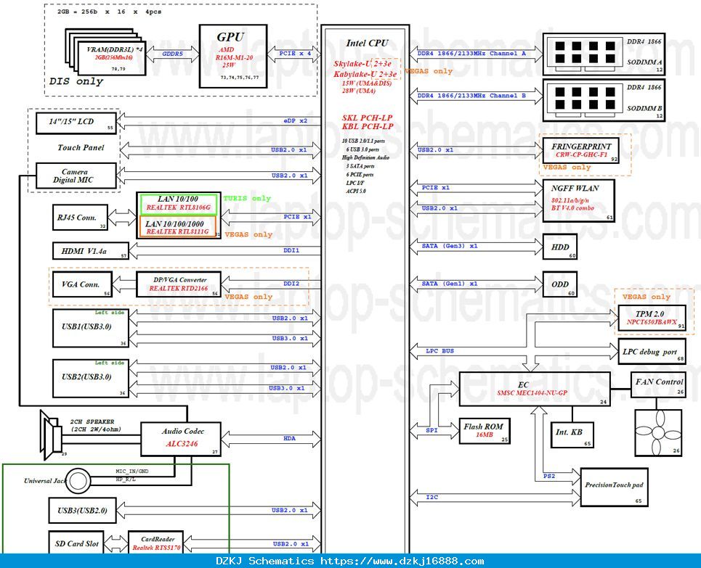Viewport: 701px width, 568px height.
Task: Click the 'KBL PCH-LP' label
Action: point(368,126)
